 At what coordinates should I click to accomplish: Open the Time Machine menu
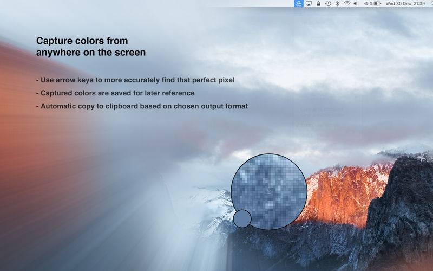[x=328, y=4]
